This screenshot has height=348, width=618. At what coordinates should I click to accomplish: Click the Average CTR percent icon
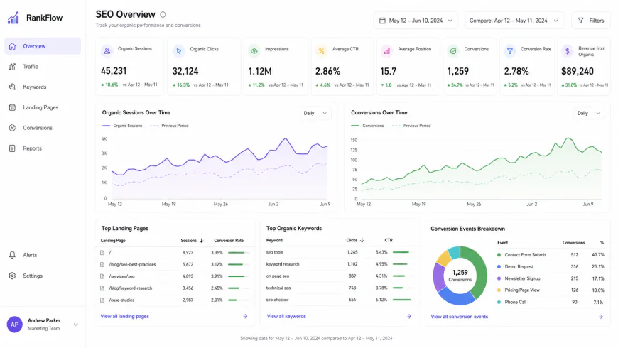click(x=321, y=51)
